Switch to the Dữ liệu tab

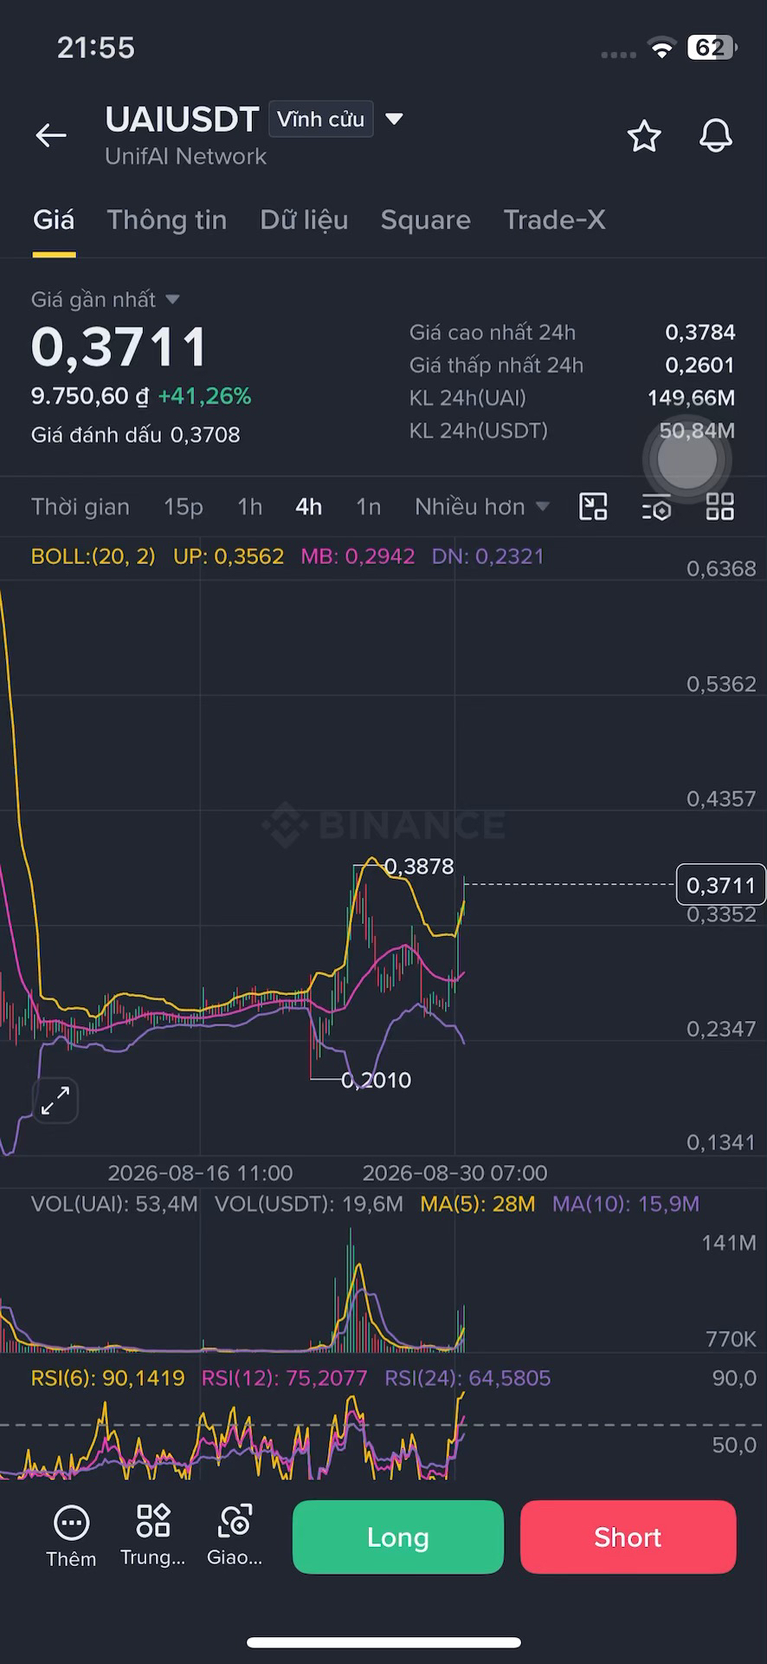(304, 220)
